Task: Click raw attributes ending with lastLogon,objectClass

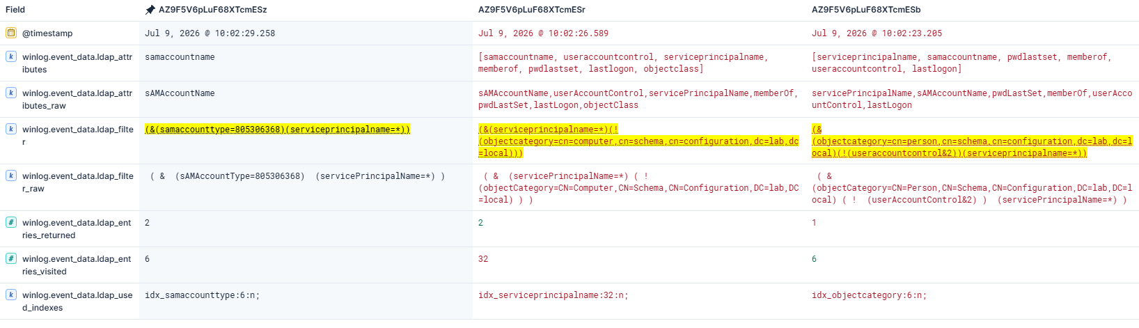Action: 638,99
